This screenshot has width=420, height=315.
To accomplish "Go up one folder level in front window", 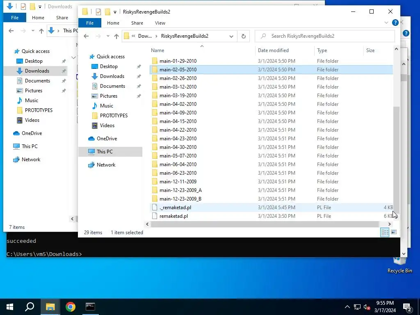I will pos(116,36).
